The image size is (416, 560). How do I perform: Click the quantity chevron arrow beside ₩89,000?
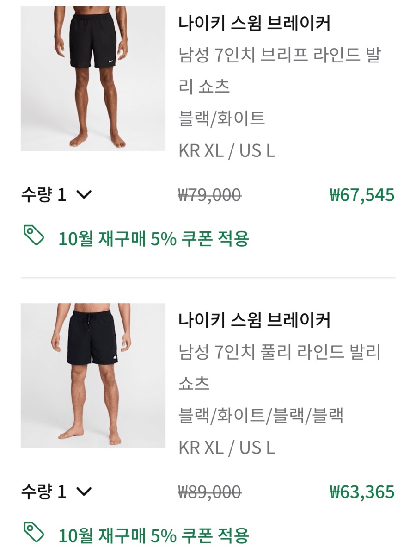[x=84, y=492]
